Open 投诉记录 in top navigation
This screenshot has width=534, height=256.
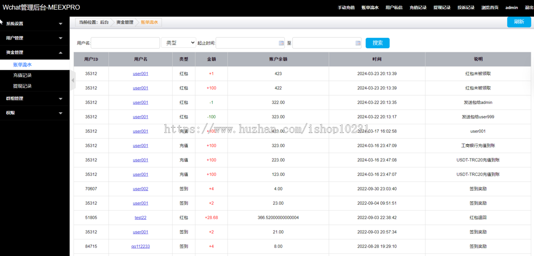[x=466, y=8]
